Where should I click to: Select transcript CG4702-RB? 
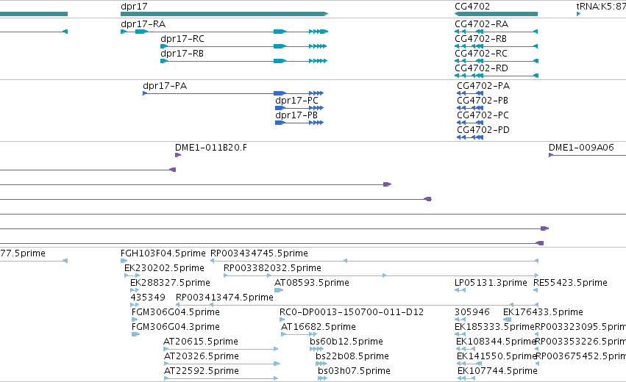[497, 46]
